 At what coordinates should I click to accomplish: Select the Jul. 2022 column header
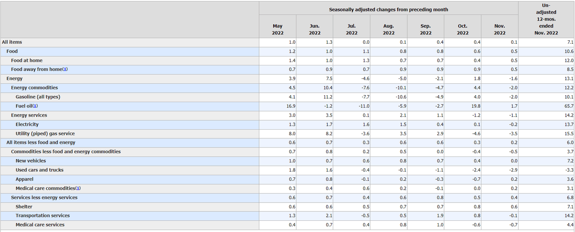[x=352, y=29]
